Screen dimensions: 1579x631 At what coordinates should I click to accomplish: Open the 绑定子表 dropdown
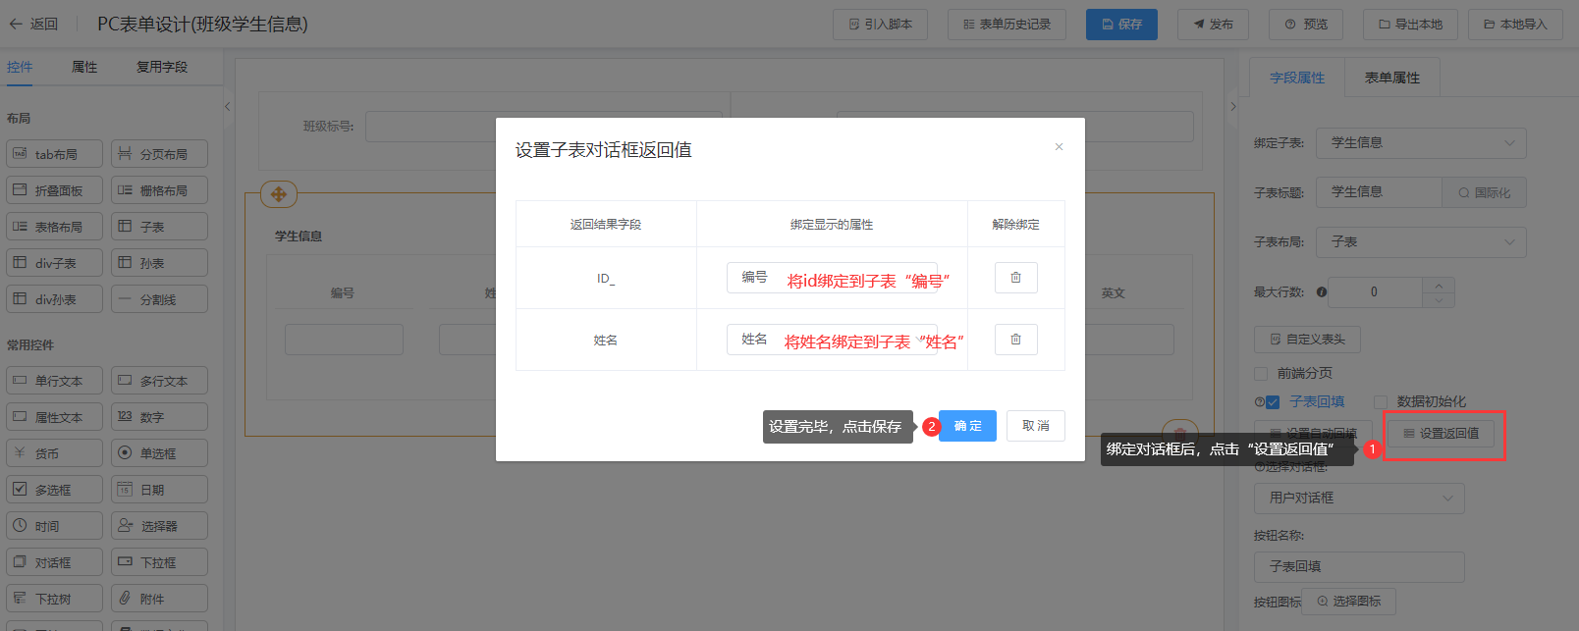pos(1421,143)
